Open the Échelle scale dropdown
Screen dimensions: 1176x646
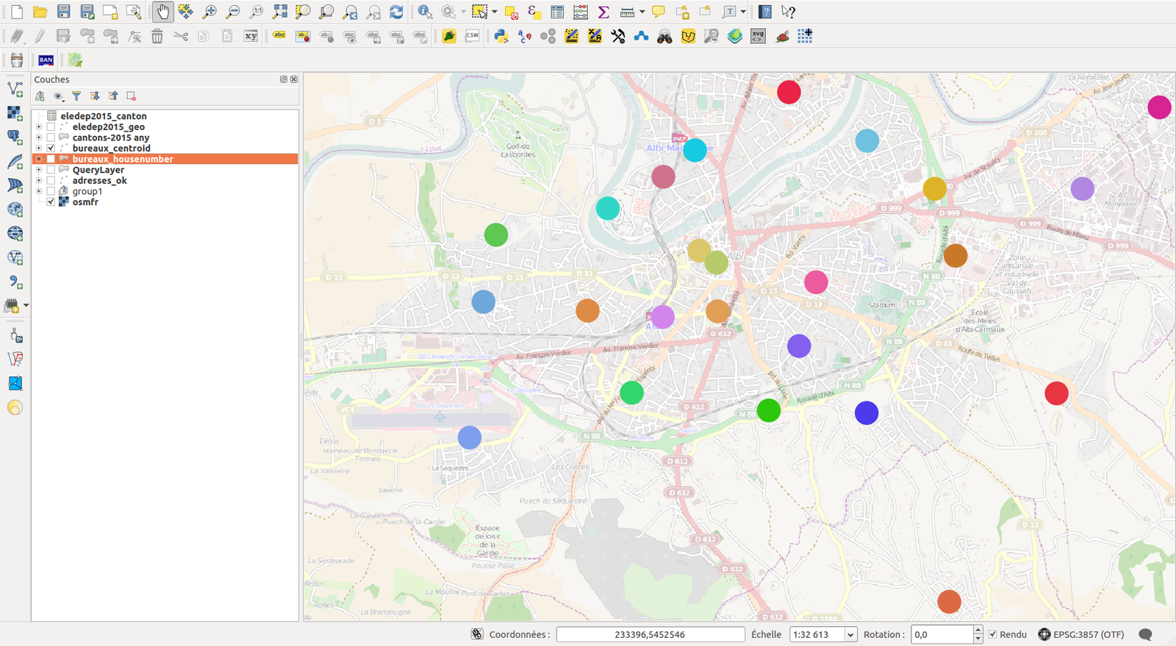point(850,635)
